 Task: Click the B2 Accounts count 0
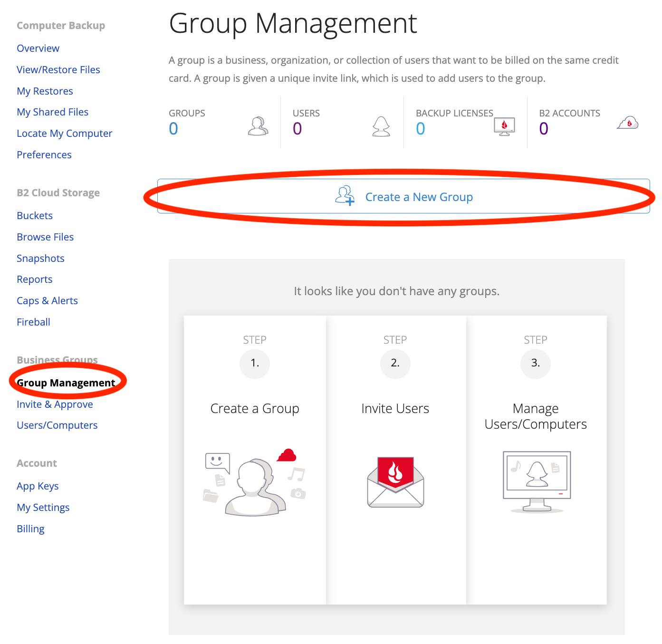point(544,129)
